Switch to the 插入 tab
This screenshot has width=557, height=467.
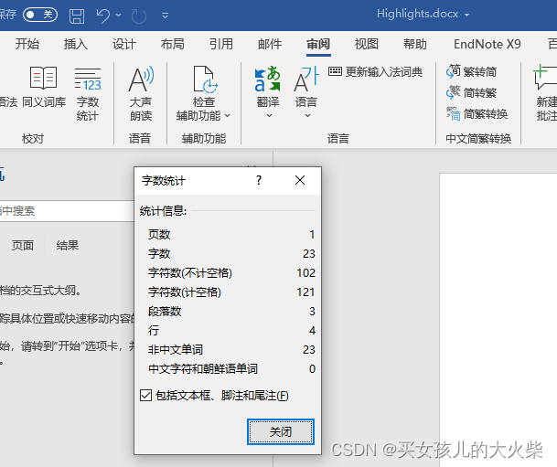76,44
